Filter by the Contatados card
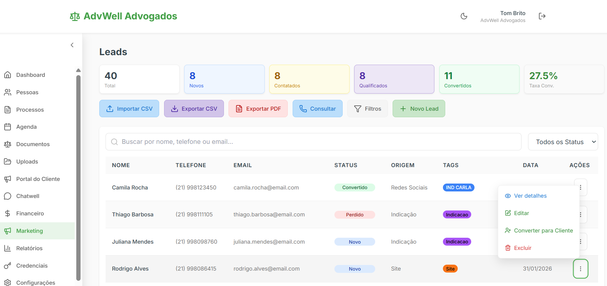 click(309, 79)
